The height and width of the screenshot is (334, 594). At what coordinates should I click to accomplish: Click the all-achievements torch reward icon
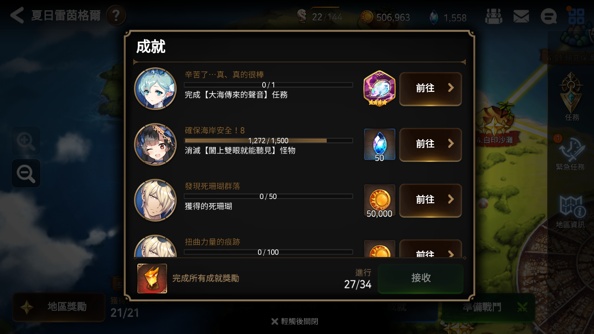(152, 278)
